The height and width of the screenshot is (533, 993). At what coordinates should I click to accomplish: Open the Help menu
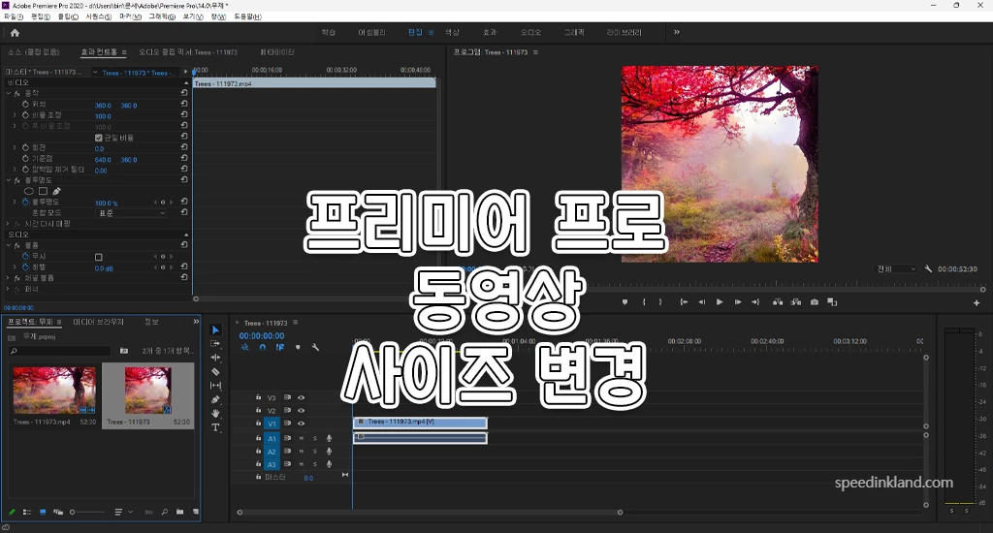pyautogui.click(x=247, y=16)
